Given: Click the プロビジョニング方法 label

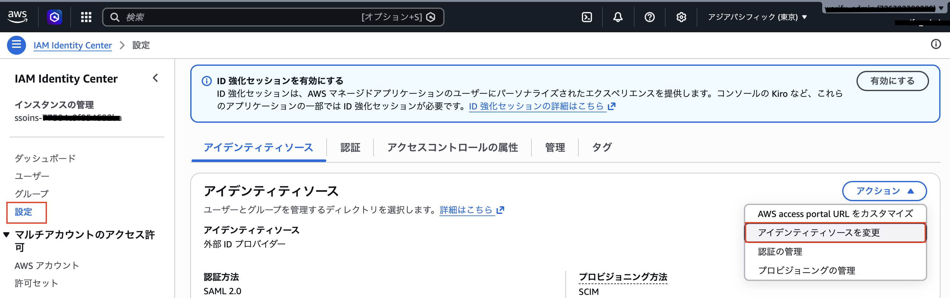Looking at the screenshot, I should pyautogui.click(x=623, y=277).
